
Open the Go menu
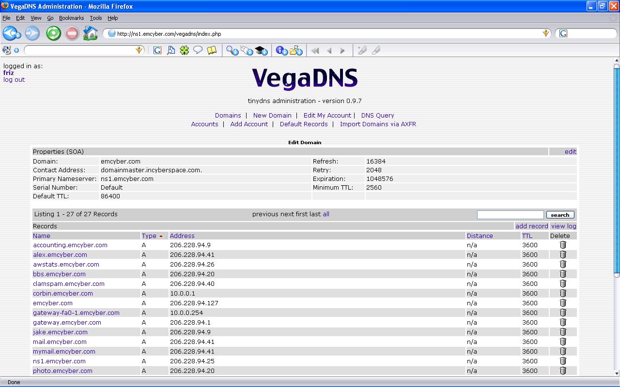pos(50,18)
